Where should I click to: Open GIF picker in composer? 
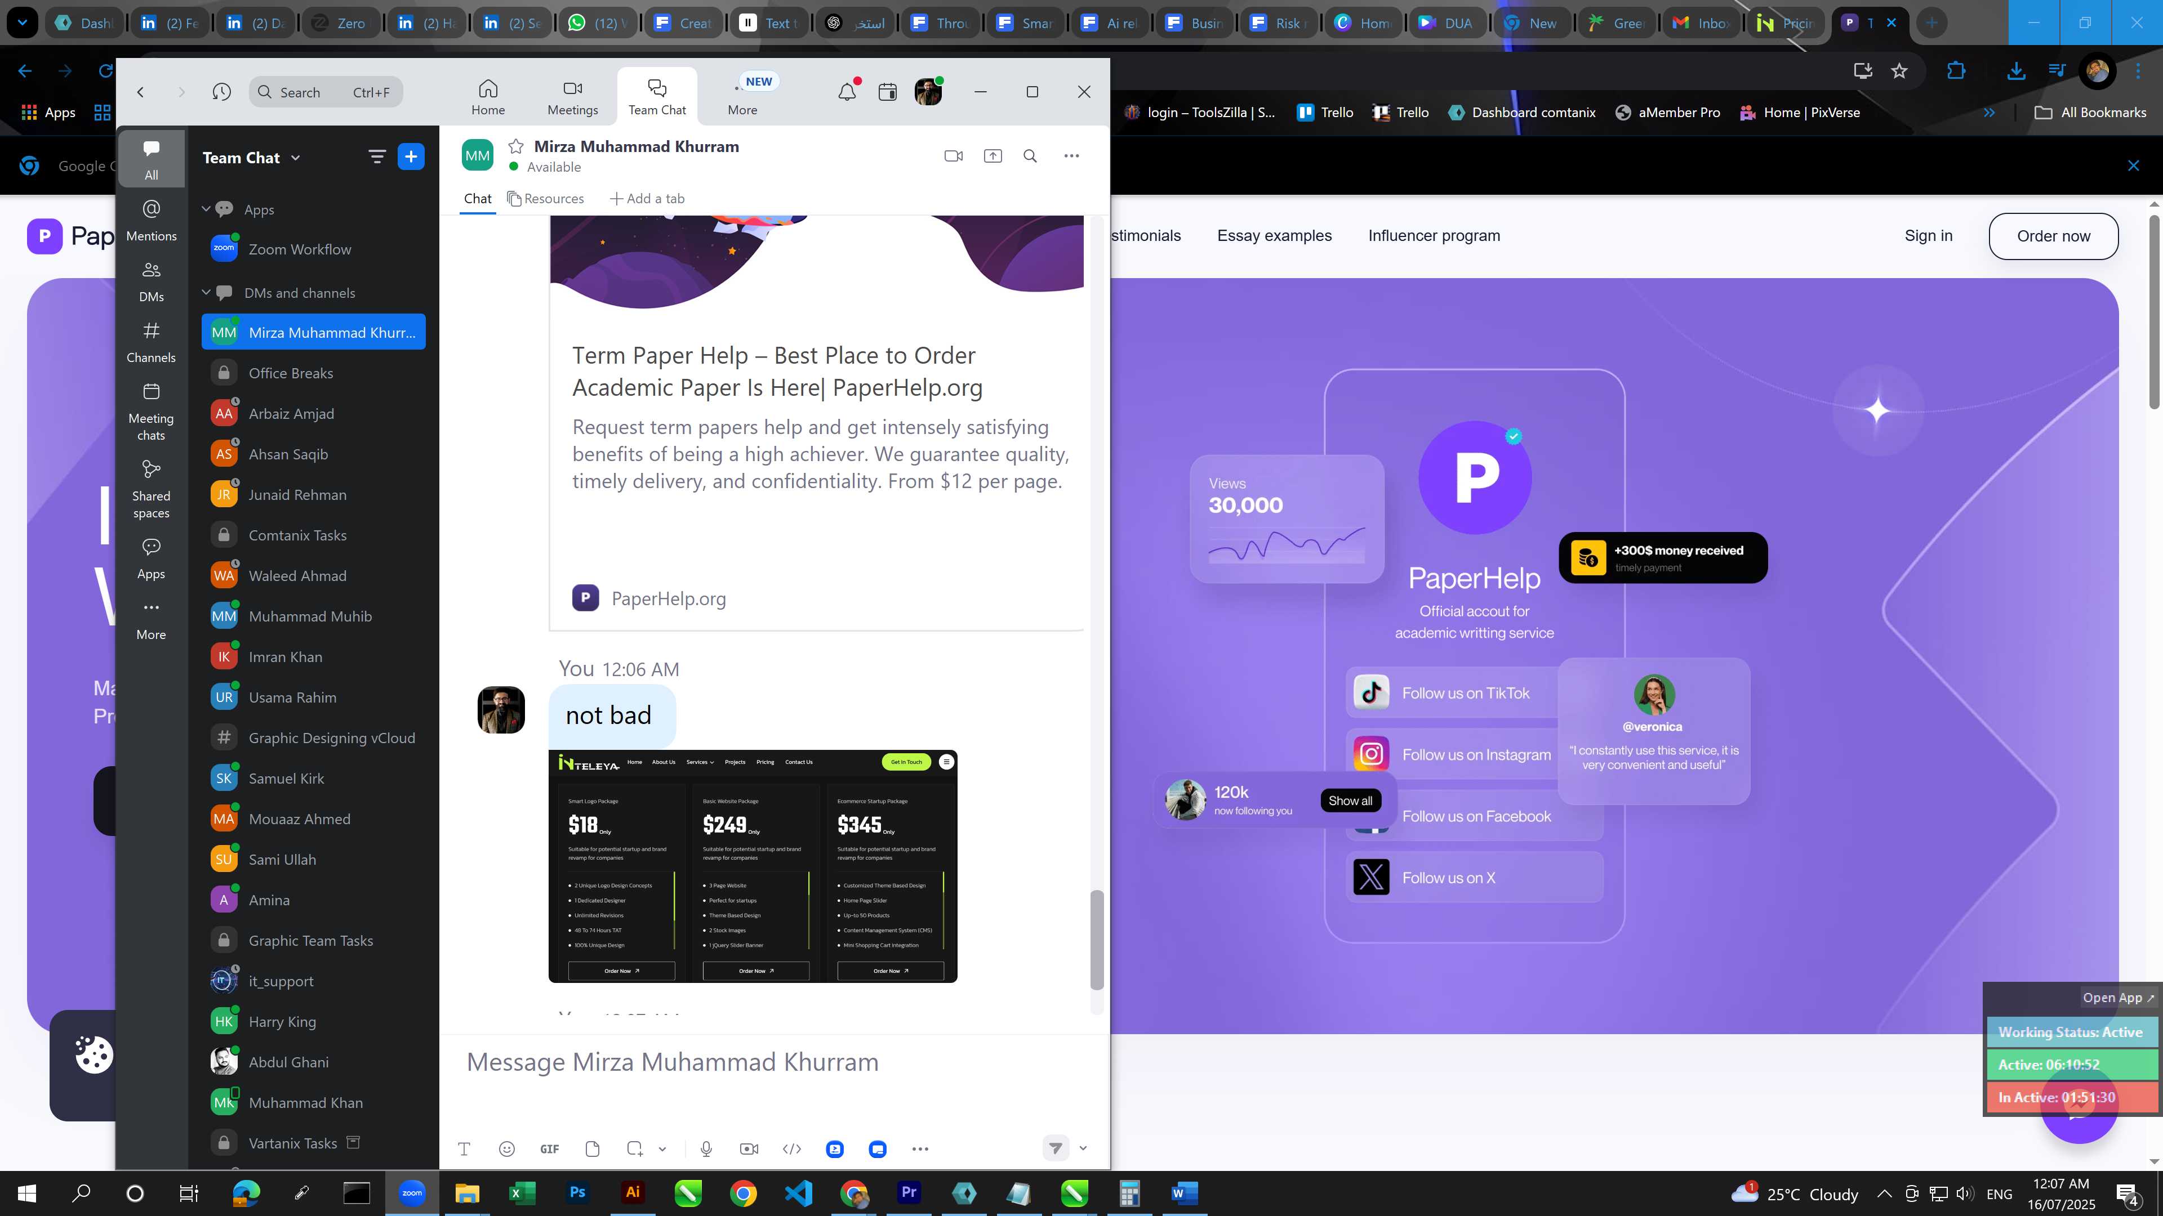[x=549, y=1149]
